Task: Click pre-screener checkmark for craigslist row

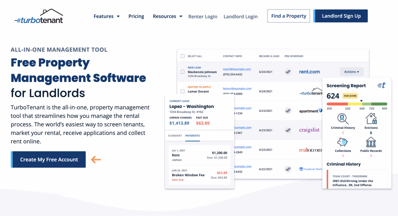Action: tap(288, 130)
